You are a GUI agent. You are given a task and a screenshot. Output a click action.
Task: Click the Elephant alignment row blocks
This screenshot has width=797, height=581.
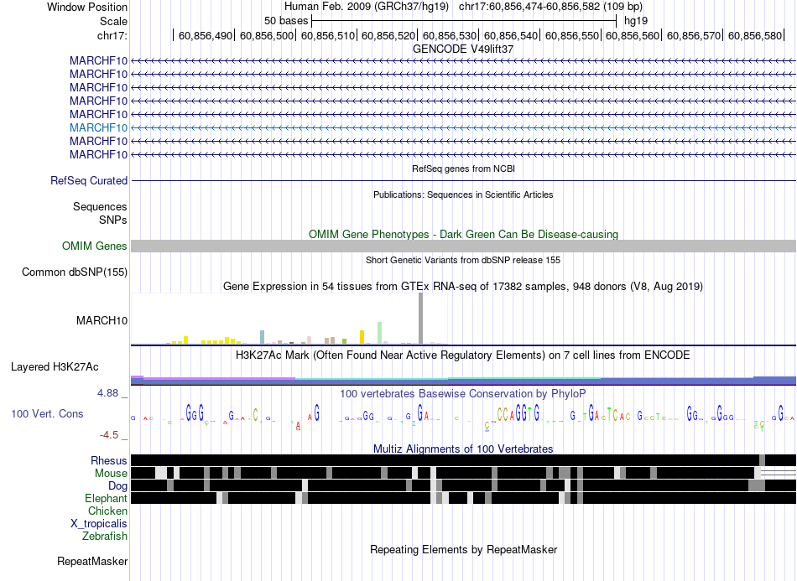point(463,498)
